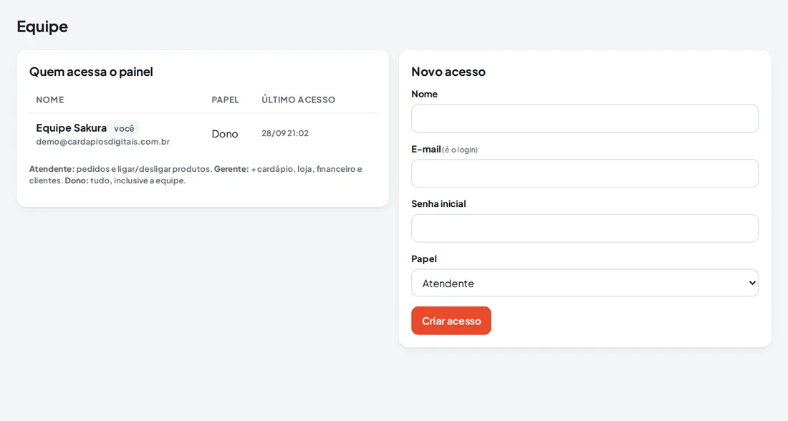Image resolution: width=788 pixels, height=421 pixels.
Task: Click the PAPEL column header
Action: 225,100
